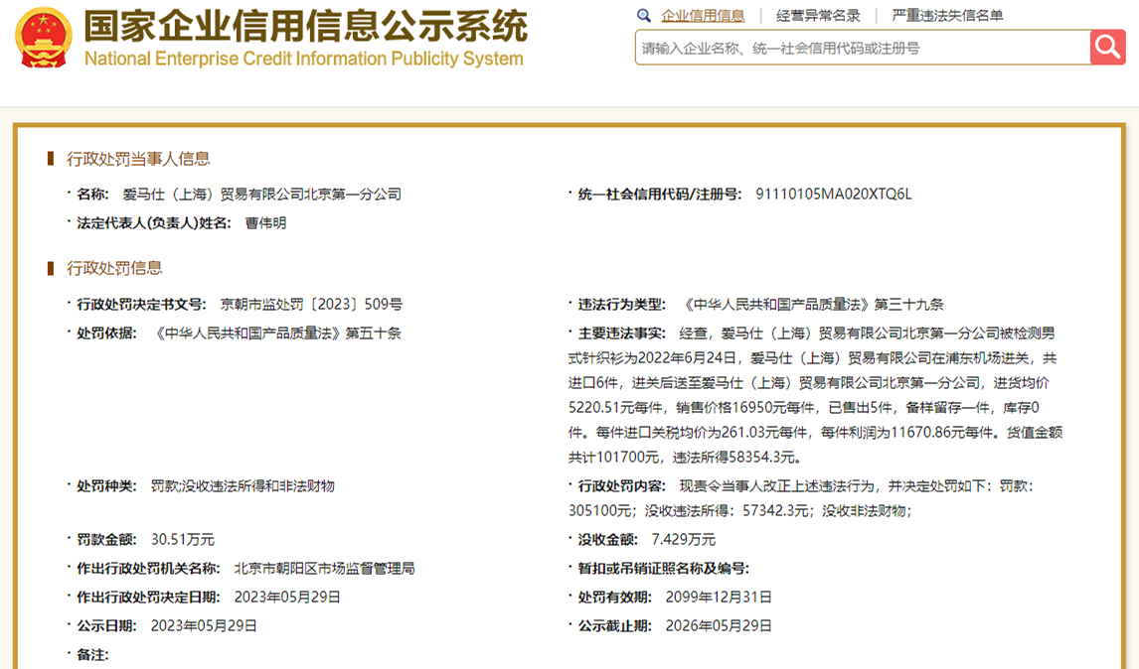
Task: Click the red search magnifier button
Action: coord(1108,48)
